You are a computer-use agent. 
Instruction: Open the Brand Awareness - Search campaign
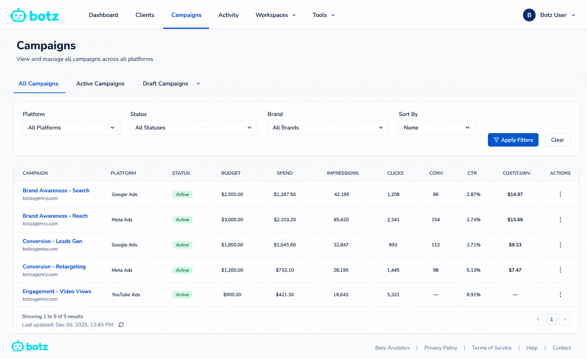tap(56, 190)
